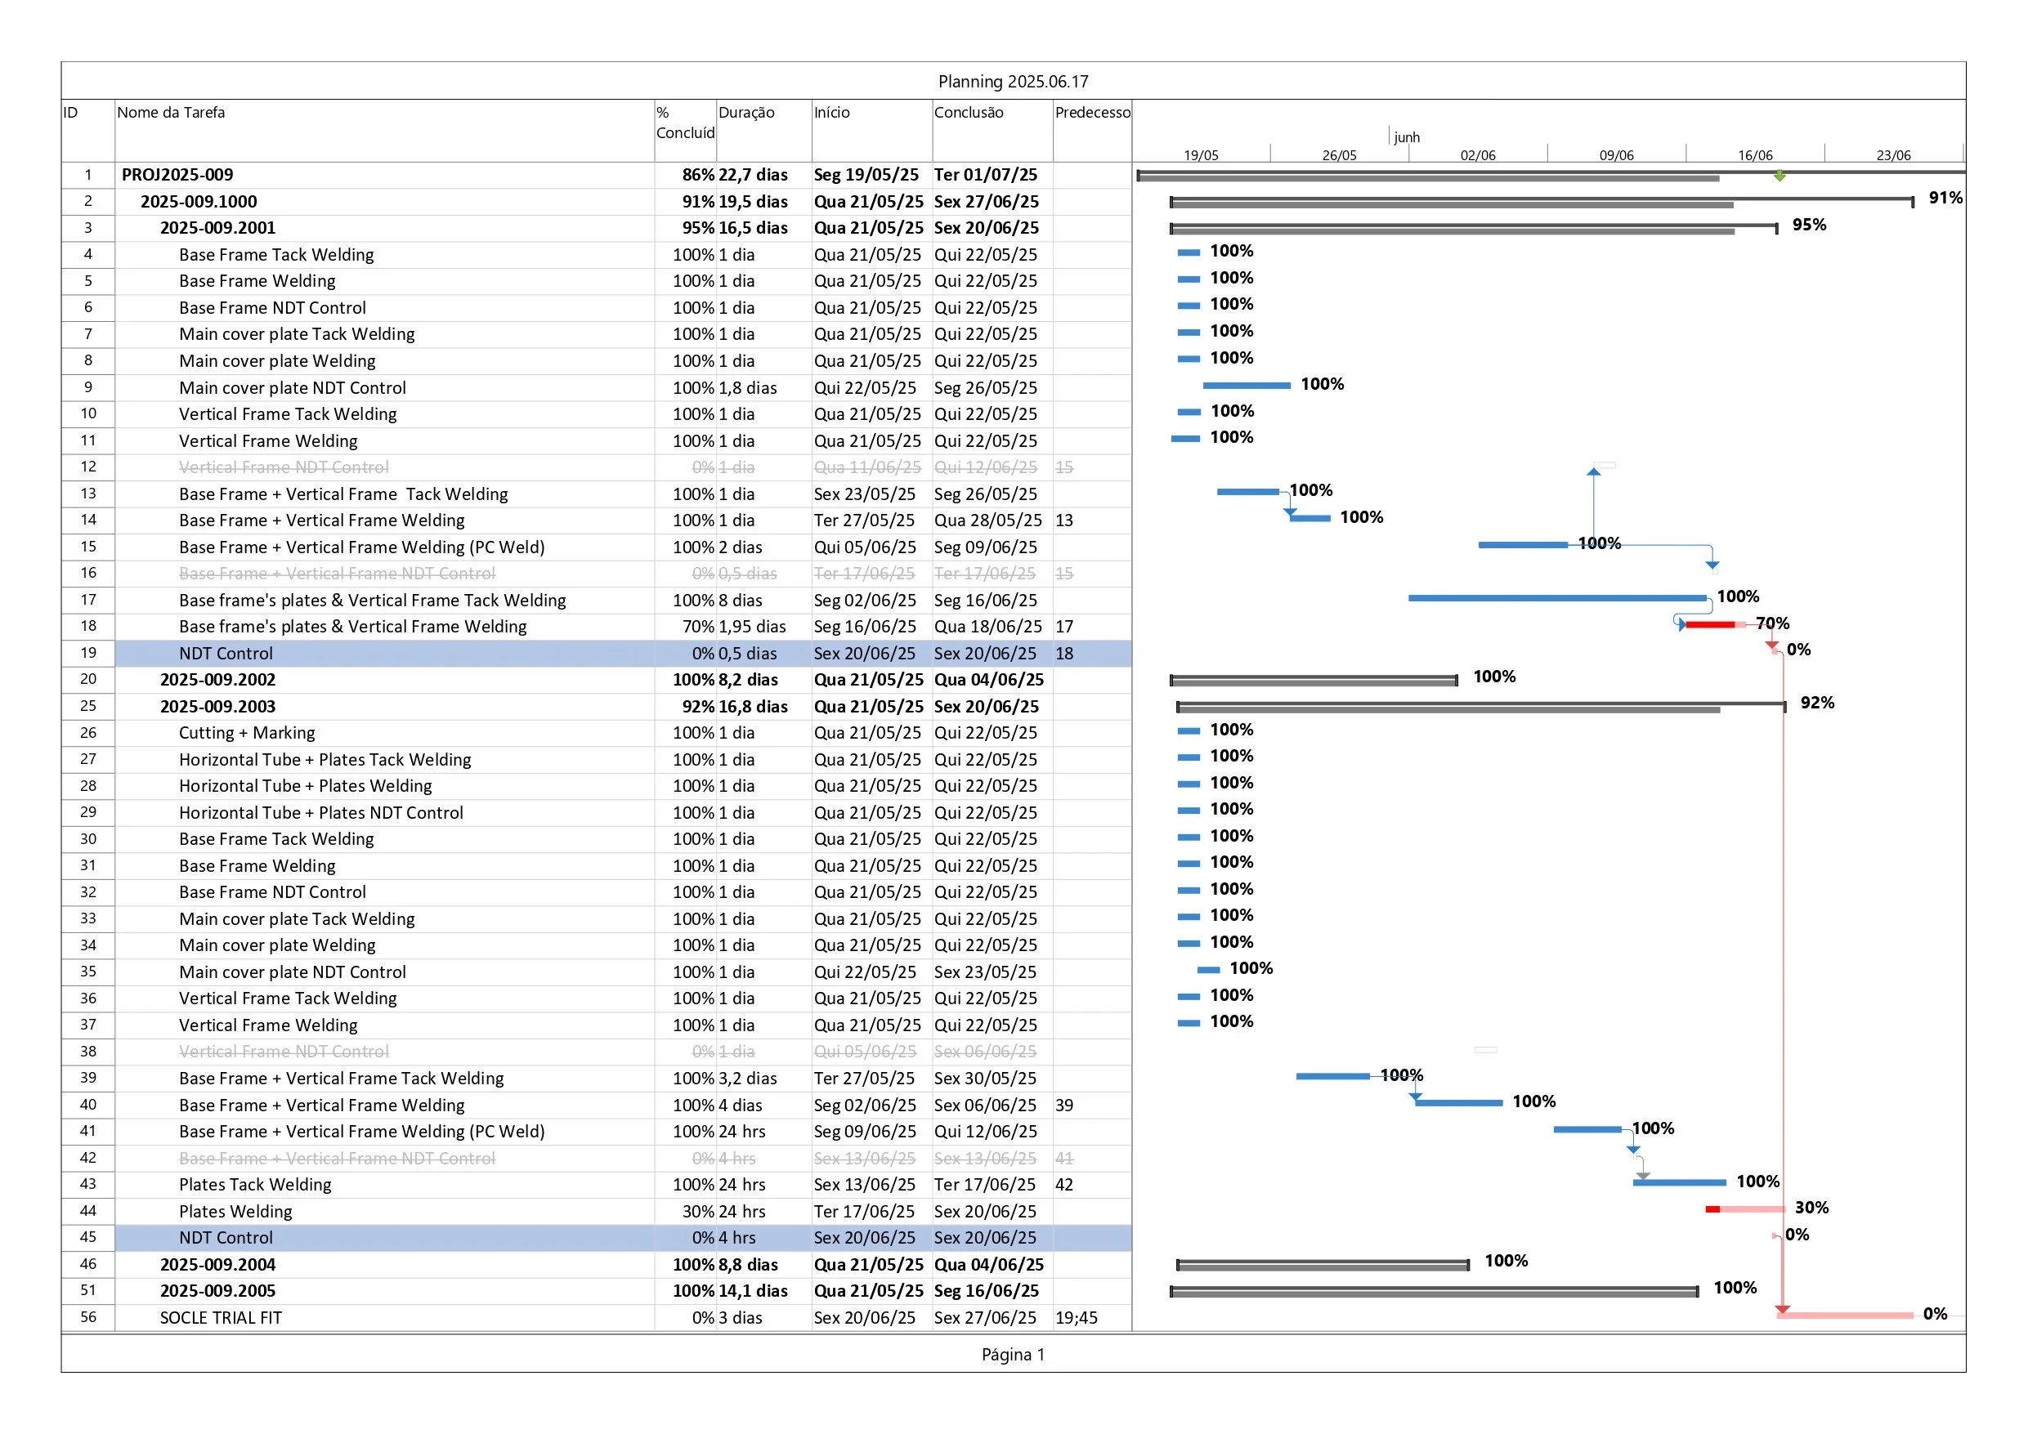Click the 'Planning 2025.06.17' title header

point(1012,81)
